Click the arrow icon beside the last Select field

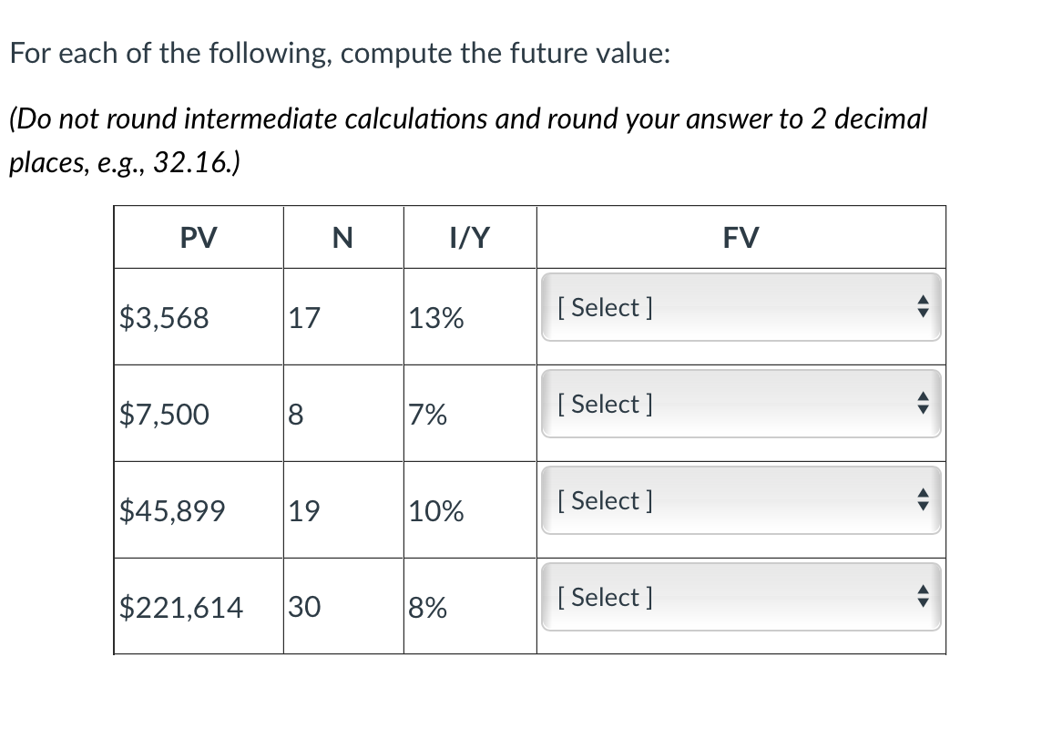point(923,598)
